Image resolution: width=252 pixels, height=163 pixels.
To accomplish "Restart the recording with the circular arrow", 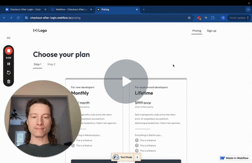I will coord(9,72).
